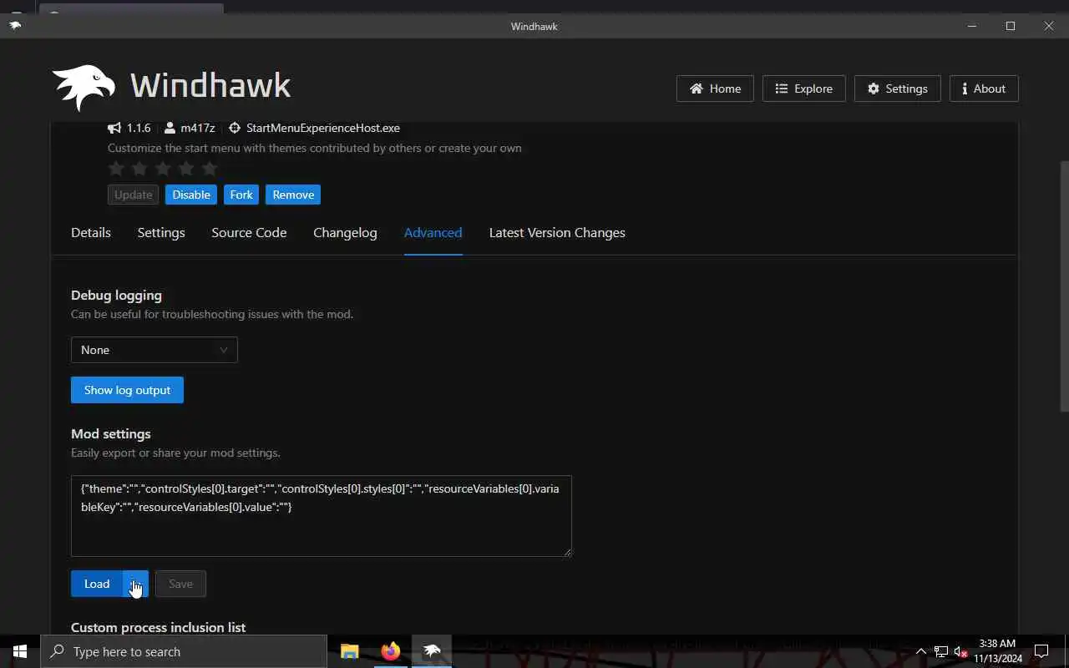The width and height of the screenshot is (1069, 668).
Task: Open the Changelog tab
Action: click(345, 233)
